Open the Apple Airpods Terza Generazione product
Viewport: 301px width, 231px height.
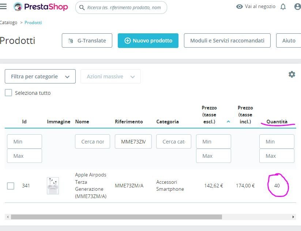click(91, 186)
